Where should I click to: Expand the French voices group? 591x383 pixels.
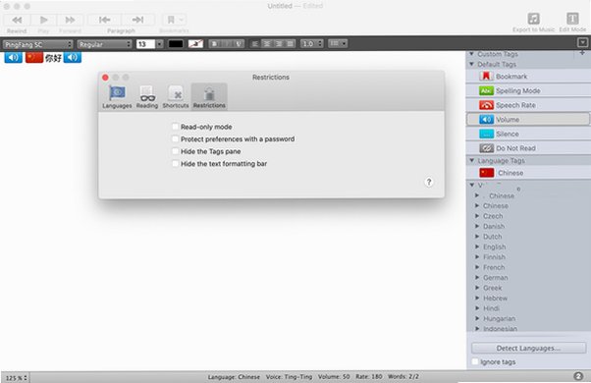477,267
